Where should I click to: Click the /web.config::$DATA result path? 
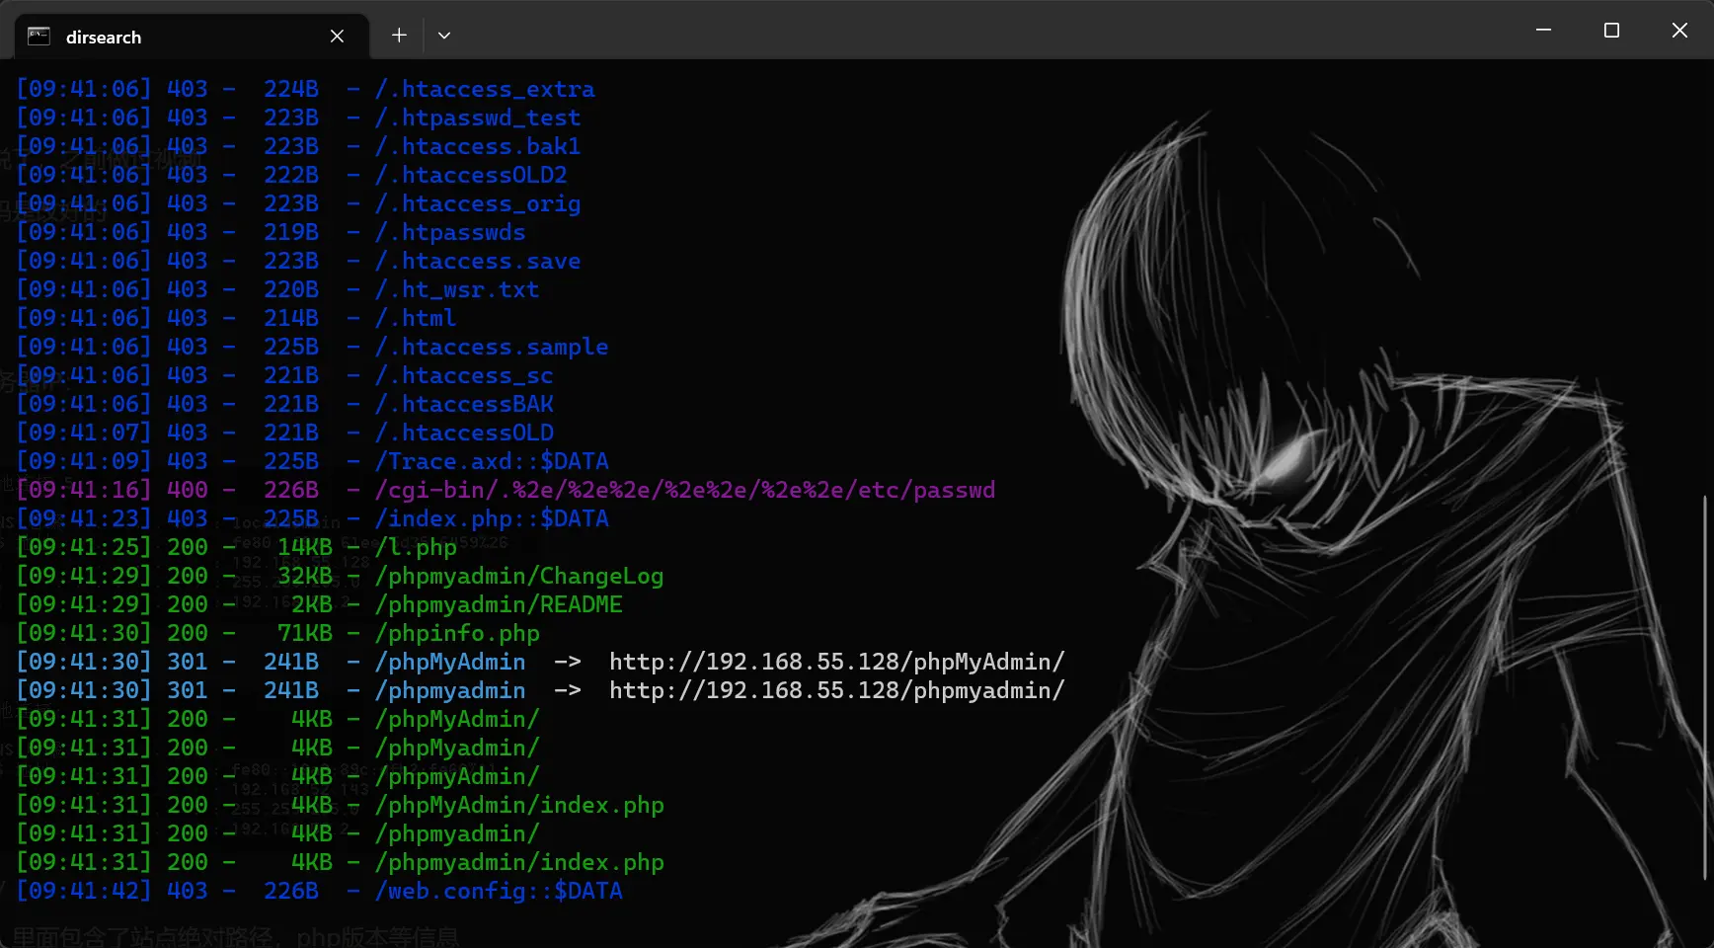point(499,891)
